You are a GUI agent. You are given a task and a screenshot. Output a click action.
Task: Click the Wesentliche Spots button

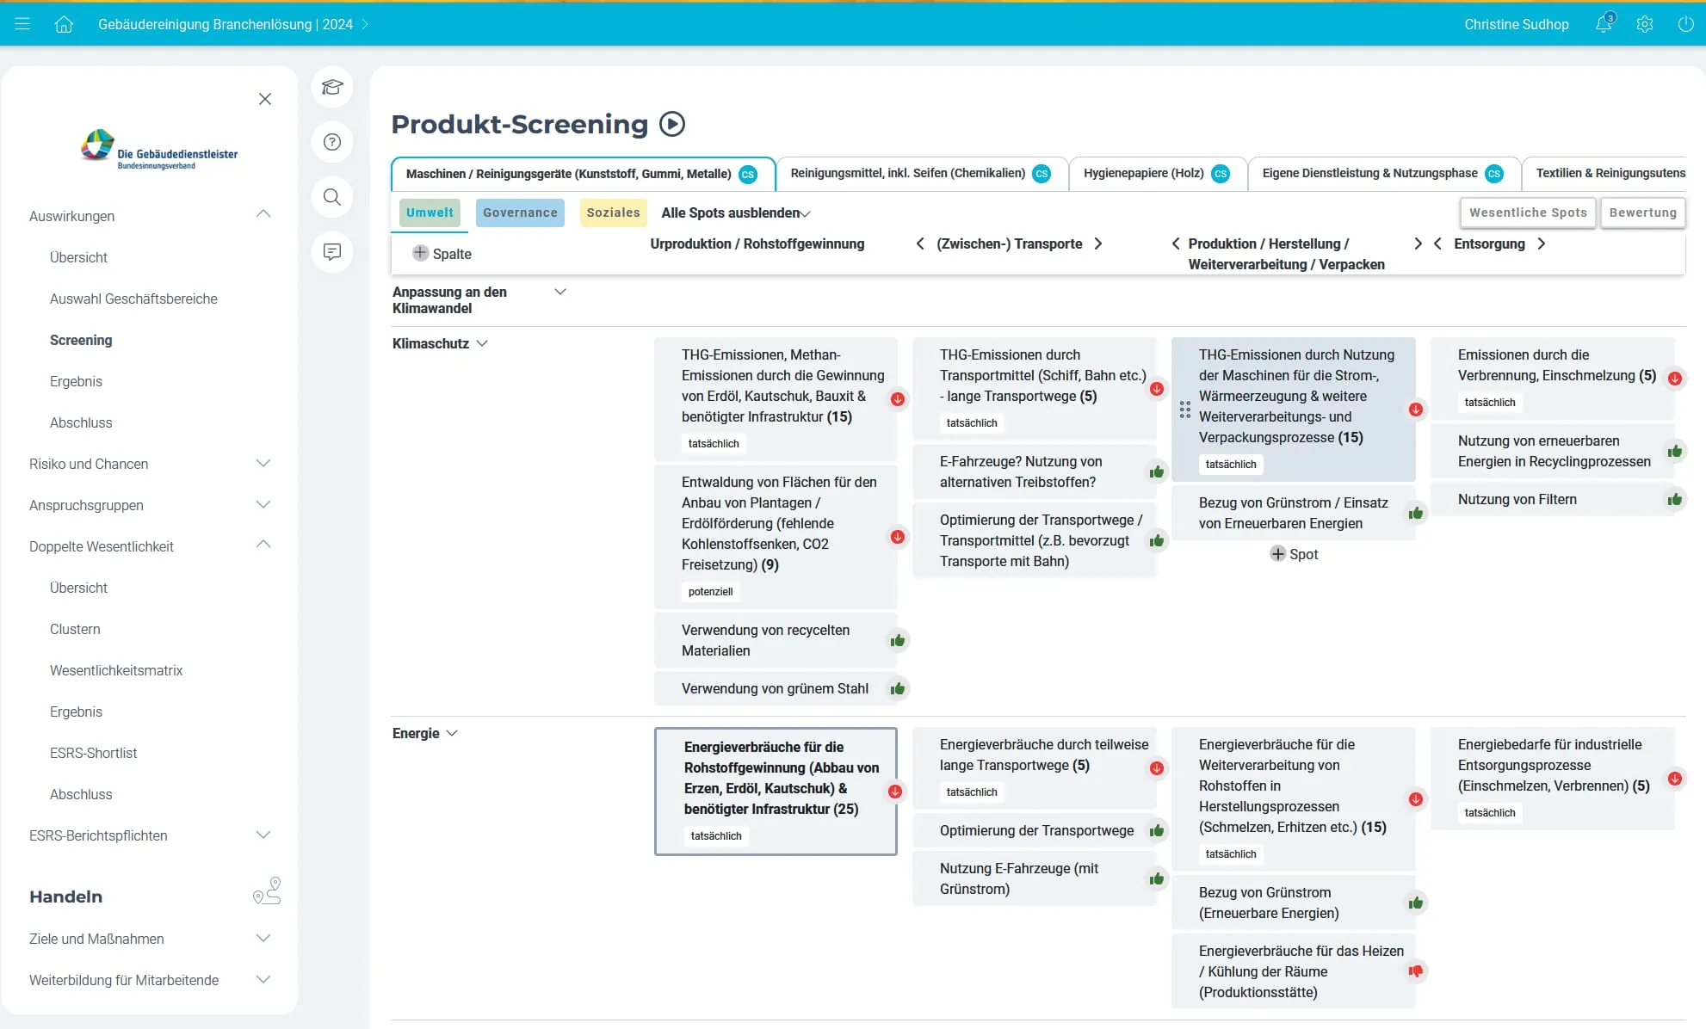coord(1528,213)
